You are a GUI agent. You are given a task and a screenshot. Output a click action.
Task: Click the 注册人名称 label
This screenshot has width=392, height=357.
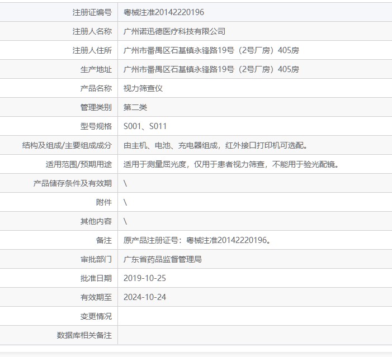(x=92, y=31)
